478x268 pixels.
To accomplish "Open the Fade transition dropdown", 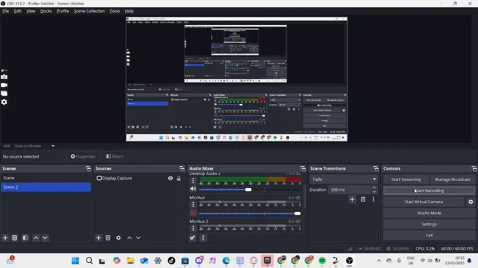I will [x=344, y=179].
